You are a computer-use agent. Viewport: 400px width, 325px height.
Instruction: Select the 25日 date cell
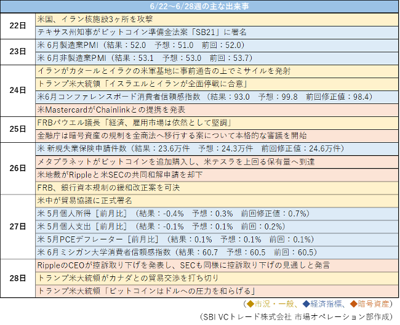[18, 129]
